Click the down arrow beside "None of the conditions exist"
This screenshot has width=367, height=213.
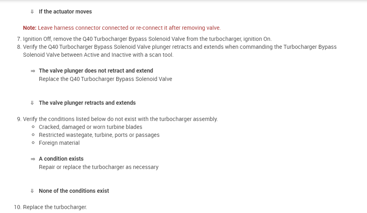pyautogui.click(x=32, y=191)
